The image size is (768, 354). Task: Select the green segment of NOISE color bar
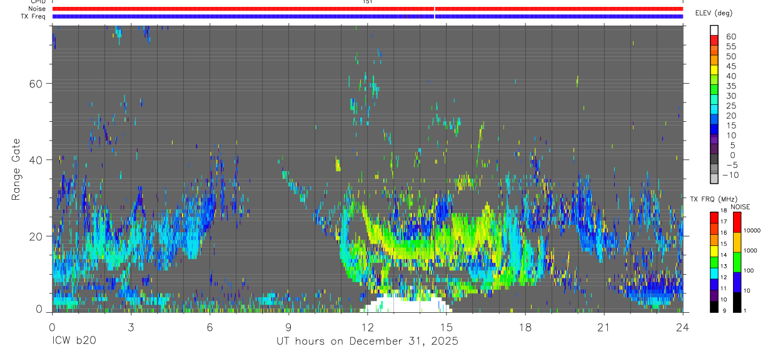[x=737, y=262]
